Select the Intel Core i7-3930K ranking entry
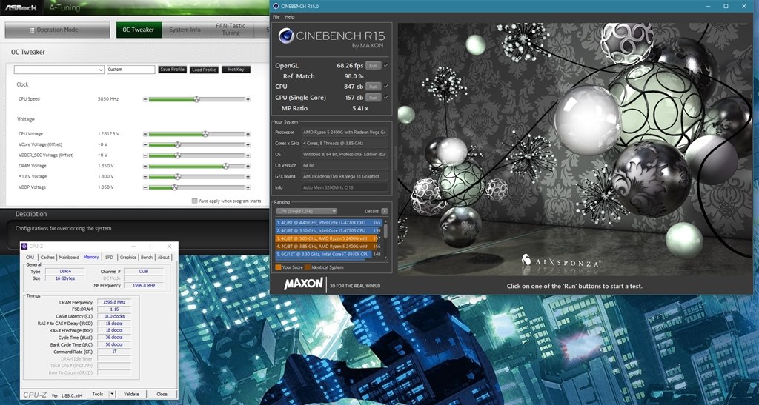The height and width of the screenshot is (405, 759). coord(328,254)
